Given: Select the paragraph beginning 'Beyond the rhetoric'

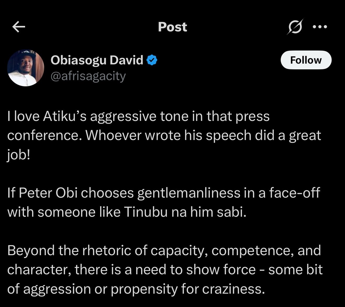Looking at the screenshot, I should click(x=165, y=270).
